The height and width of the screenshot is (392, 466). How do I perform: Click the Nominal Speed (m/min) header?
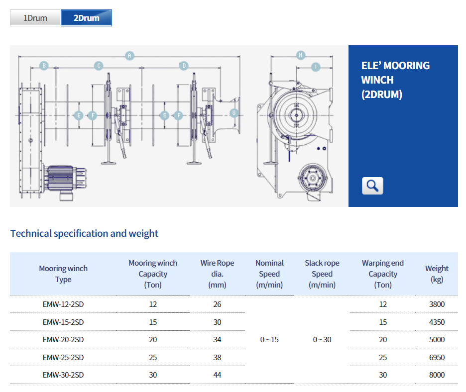point(269,274)
